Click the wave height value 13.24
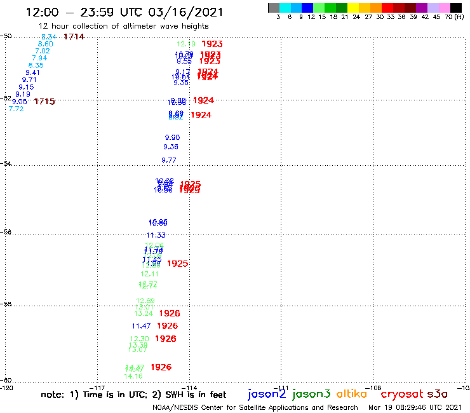This screenshot has width=470, height=413. tap(144, 313)
